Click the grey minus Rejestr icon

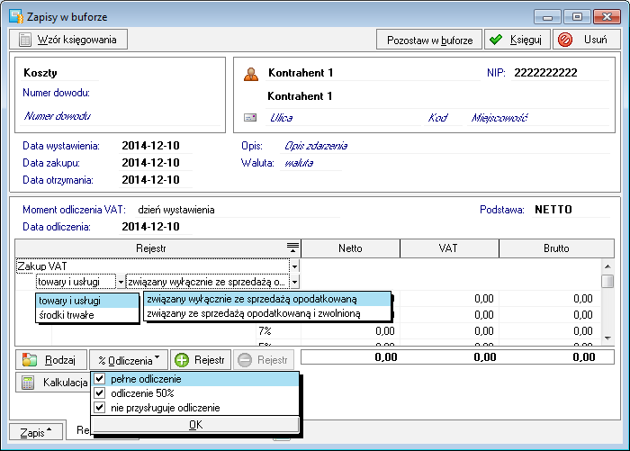coord(245,360)
